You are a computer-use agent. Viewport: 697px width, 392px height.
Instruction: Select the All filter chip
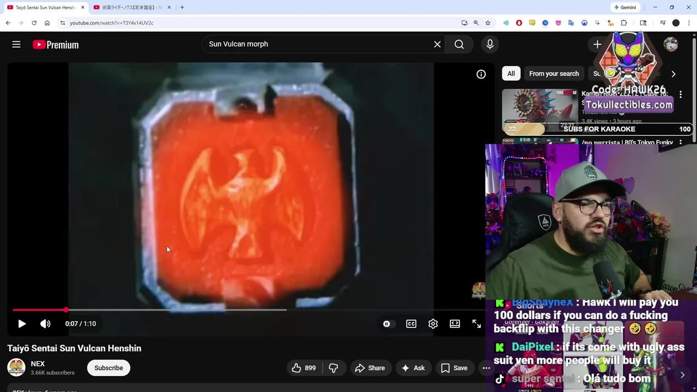pyautogui.click(x=511, y=73)
